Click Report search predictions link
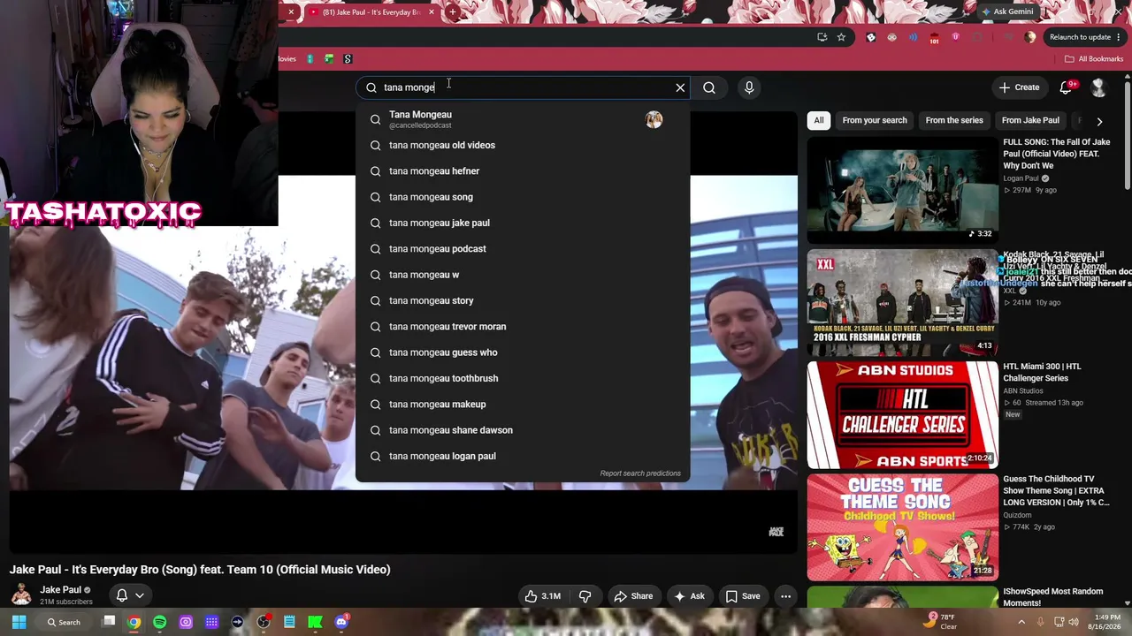 (640, 473)
